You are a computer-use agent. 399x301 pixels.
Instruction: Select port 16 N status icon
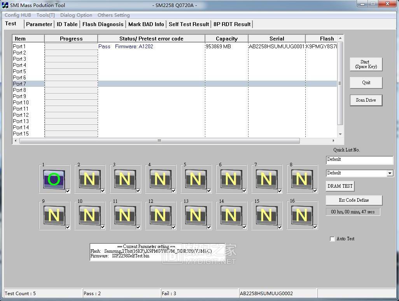(x=302, y=215)
